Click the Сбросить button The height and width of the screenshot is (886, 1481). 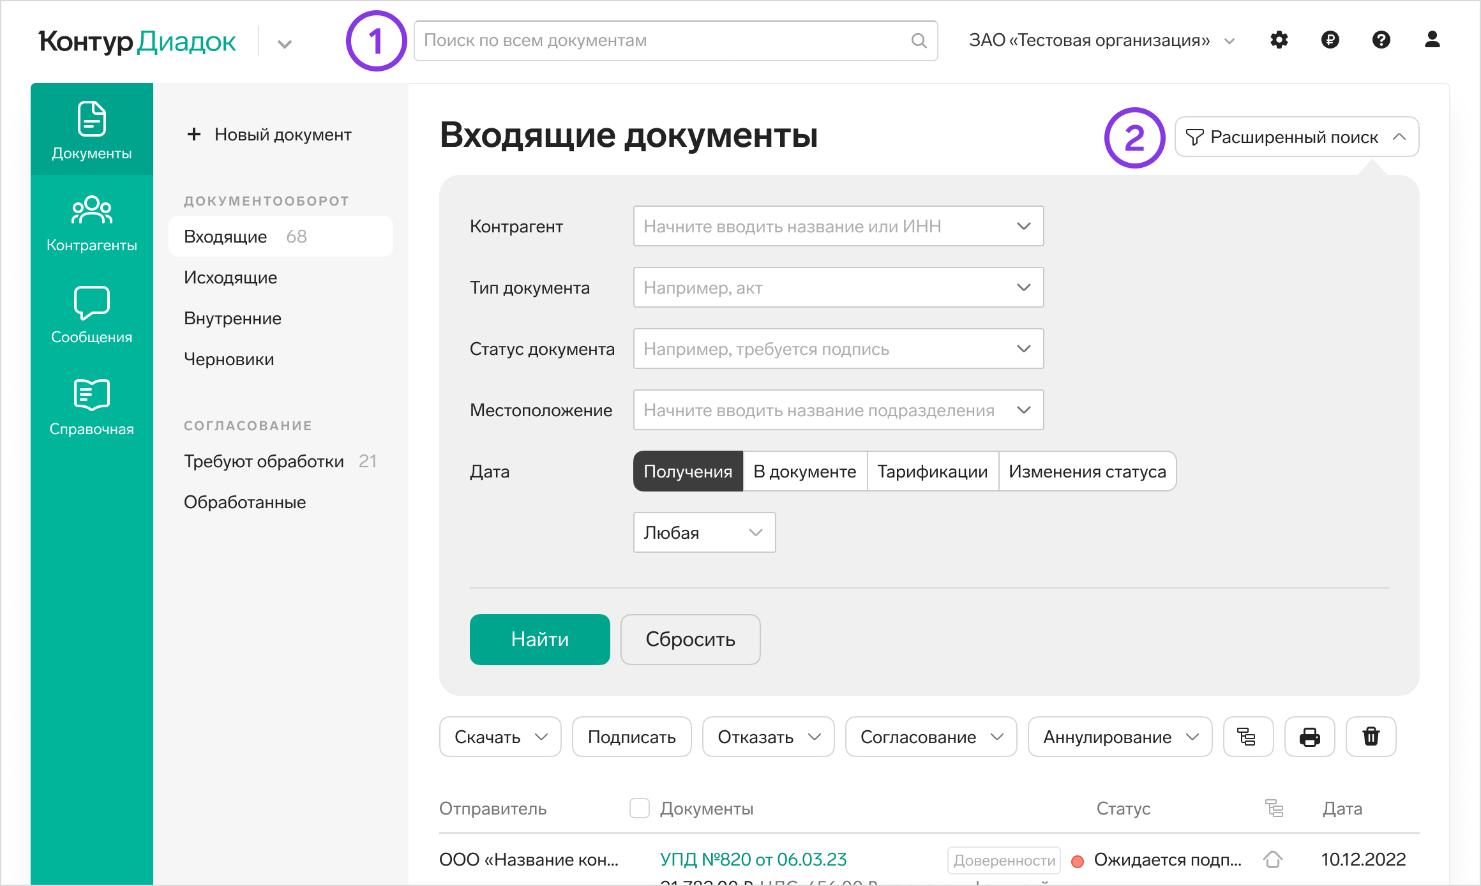690,639
